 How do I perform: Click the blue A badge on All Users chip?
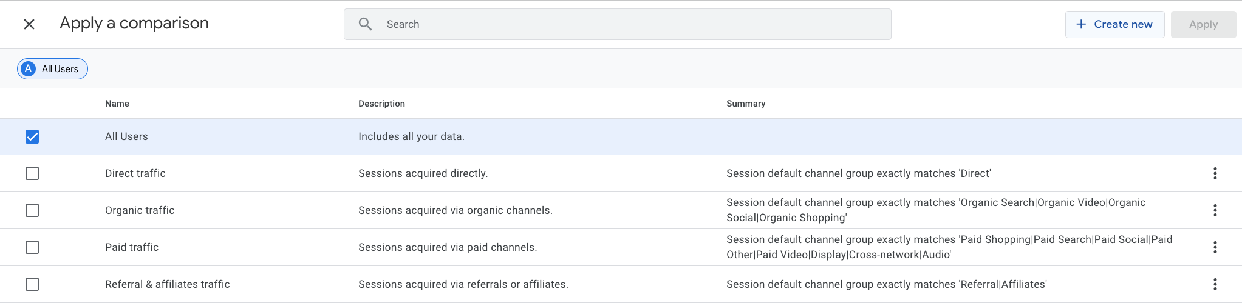click(x=28, y=69)
